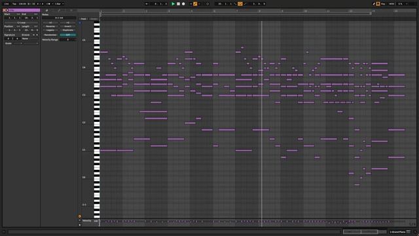This screenshot has height=236, width=419.
Task: Open the Groove None chooser
Action: [29, 39]
